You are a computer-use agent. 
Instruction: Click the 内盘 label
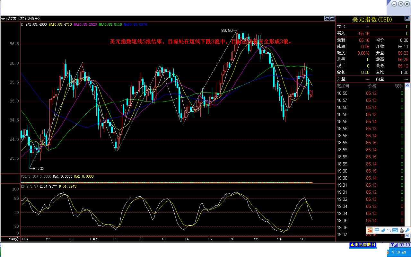pyautogui.click(x=380, y=79)
